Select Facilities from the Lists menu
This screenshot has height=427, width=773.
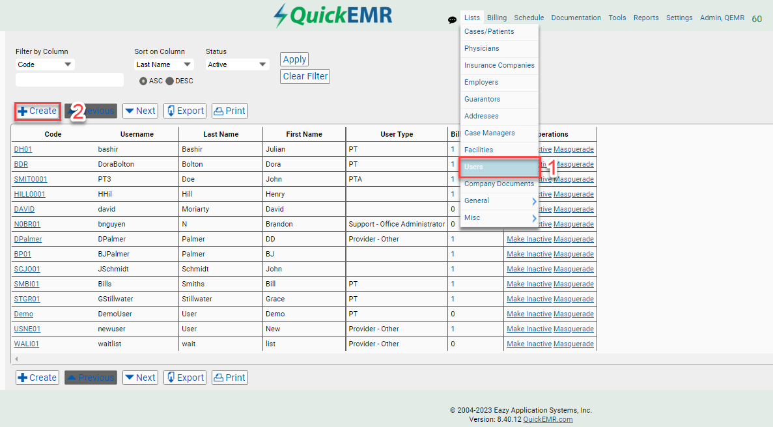tap(499, 150)
